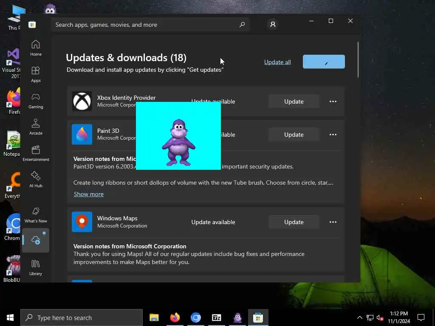The image size is (435, 326).
Task: Click the Updates & downloads (18) heading
Action: tap(126, 58)
